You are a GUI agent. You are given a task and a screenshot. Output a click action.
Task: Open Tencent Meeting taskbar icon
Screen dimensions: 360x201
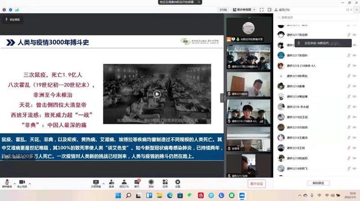242,196
